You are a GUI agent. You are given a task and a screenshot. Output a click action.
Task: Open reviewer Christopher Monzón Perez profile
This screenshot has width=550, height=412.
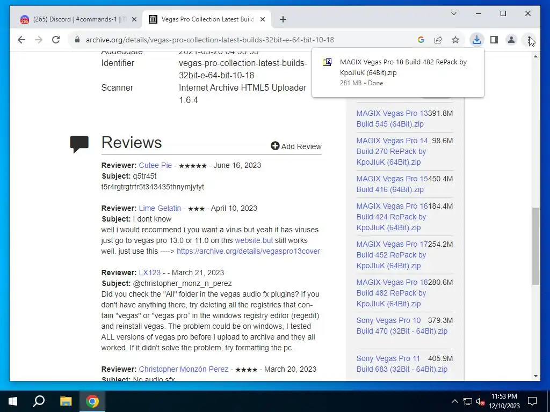pyautogui.click(x=184, y=369)
